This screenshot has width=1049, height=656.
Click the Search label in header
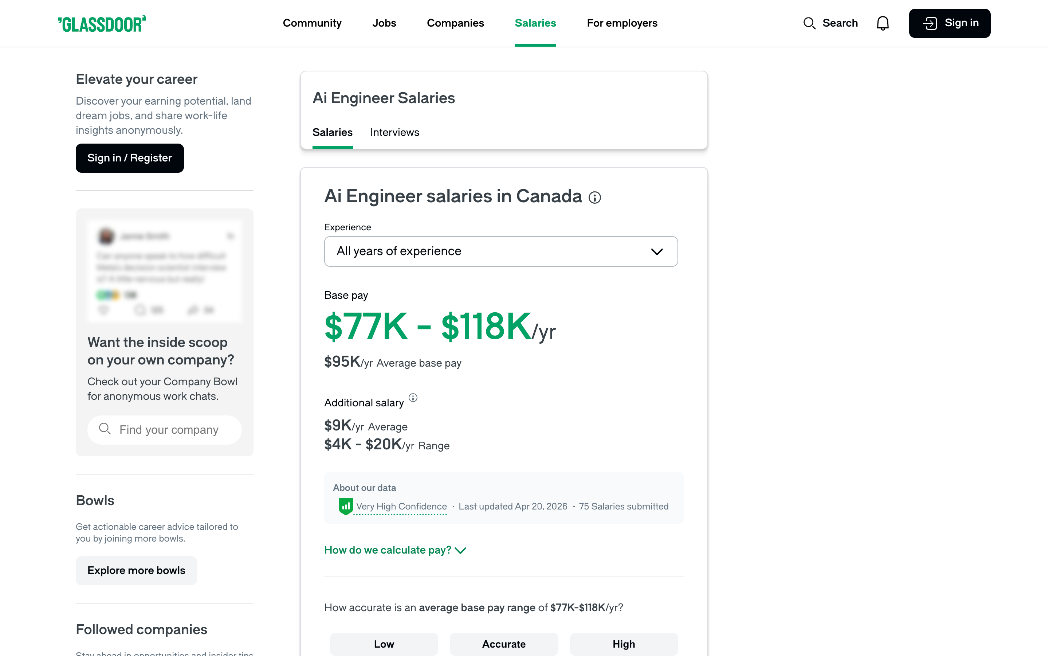point(840,23)
